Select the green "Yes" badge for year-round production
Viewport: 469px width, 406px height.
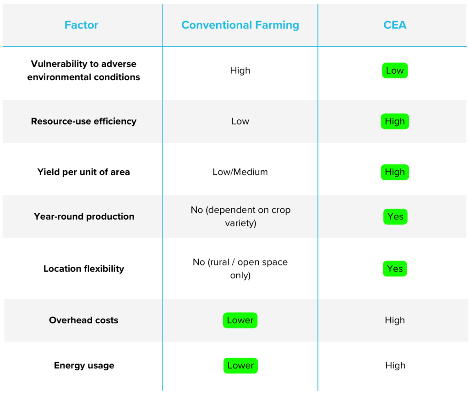395,217
